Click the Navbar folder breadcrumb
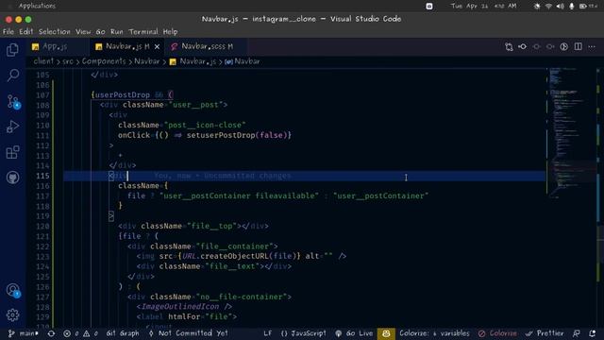 coord(147,61)
